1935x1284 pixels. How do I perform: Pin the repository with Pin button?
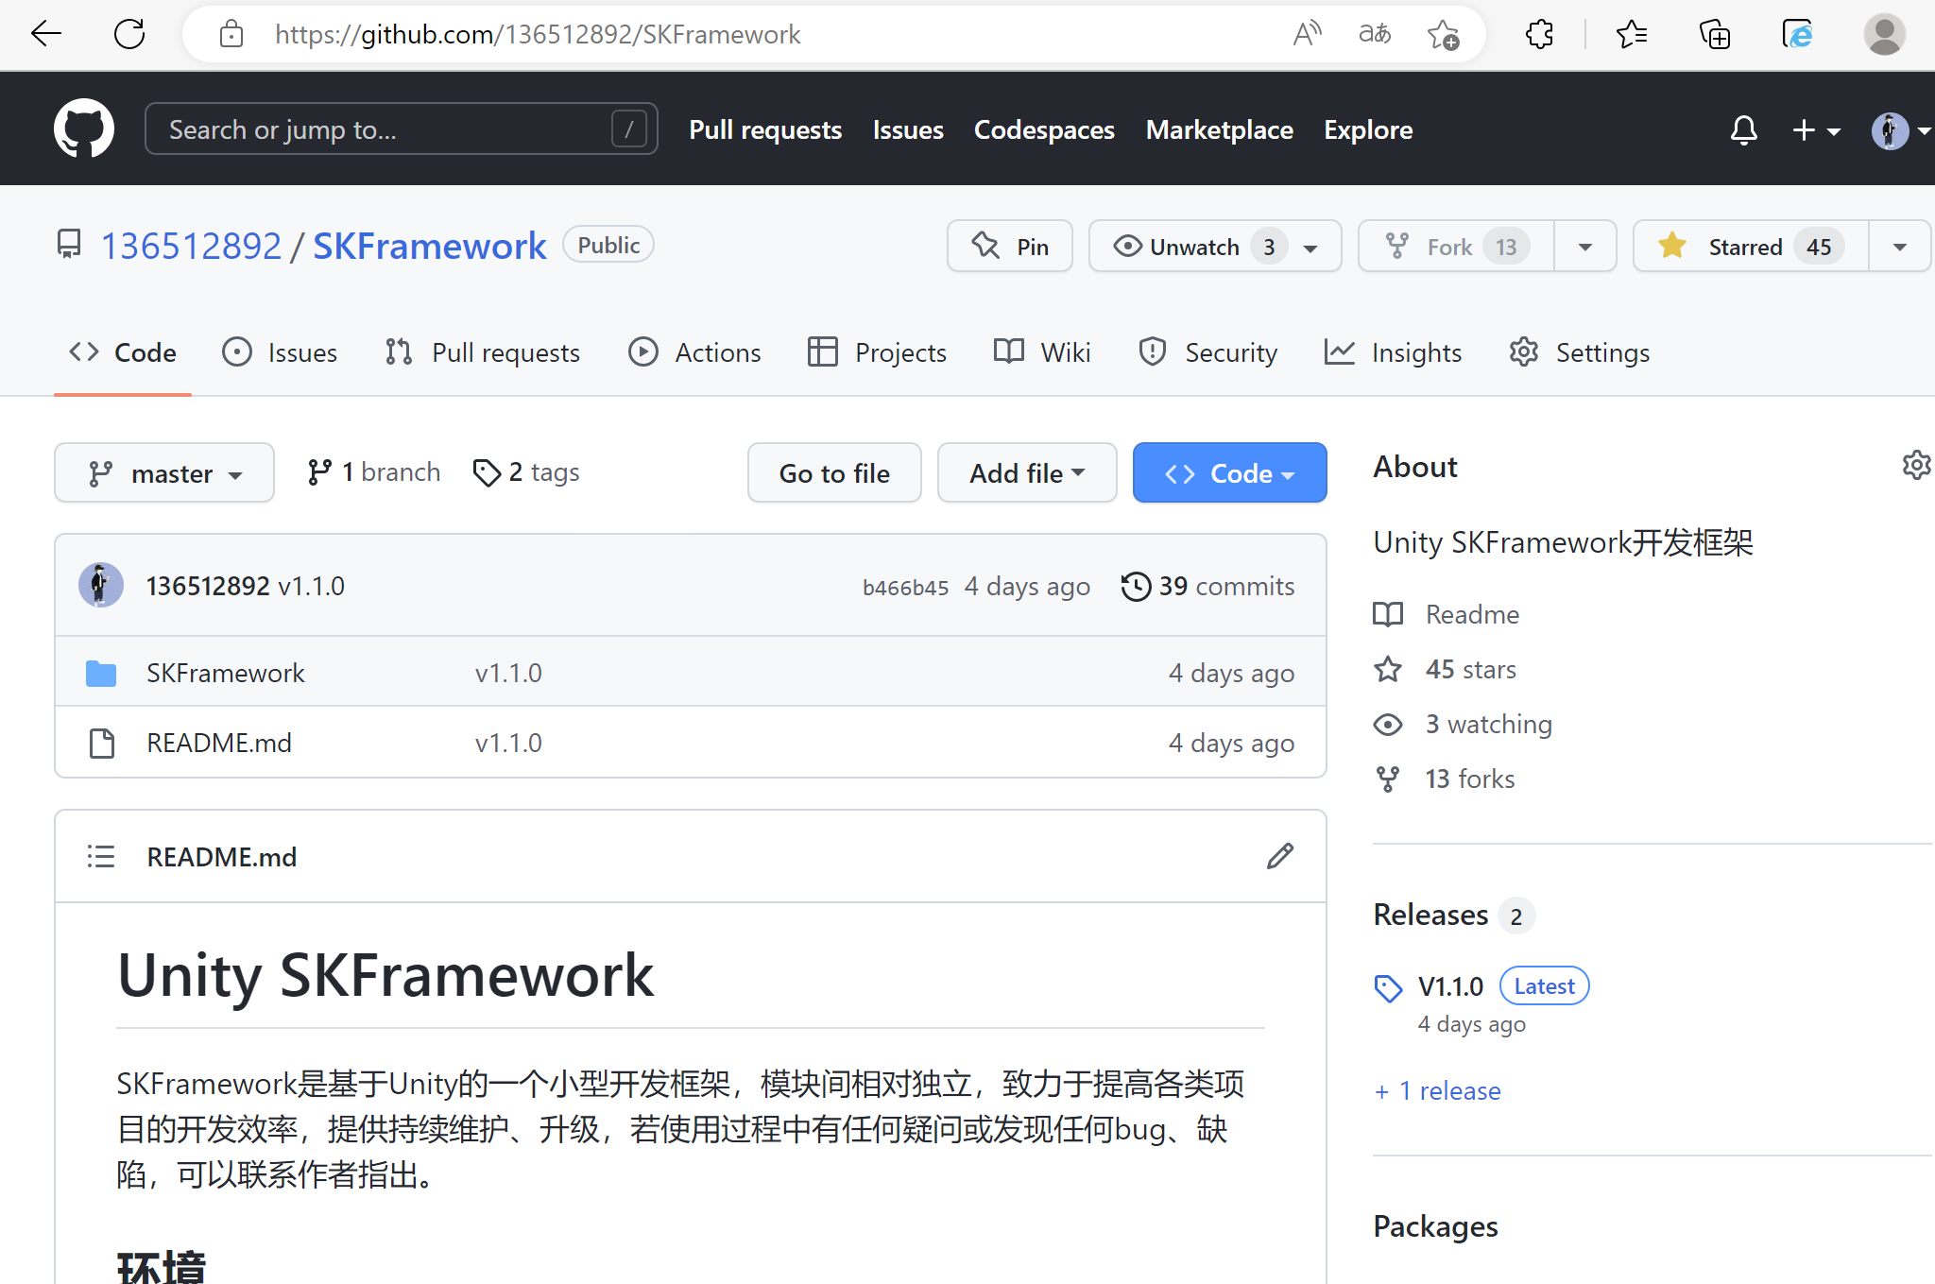pos(1010,247)
